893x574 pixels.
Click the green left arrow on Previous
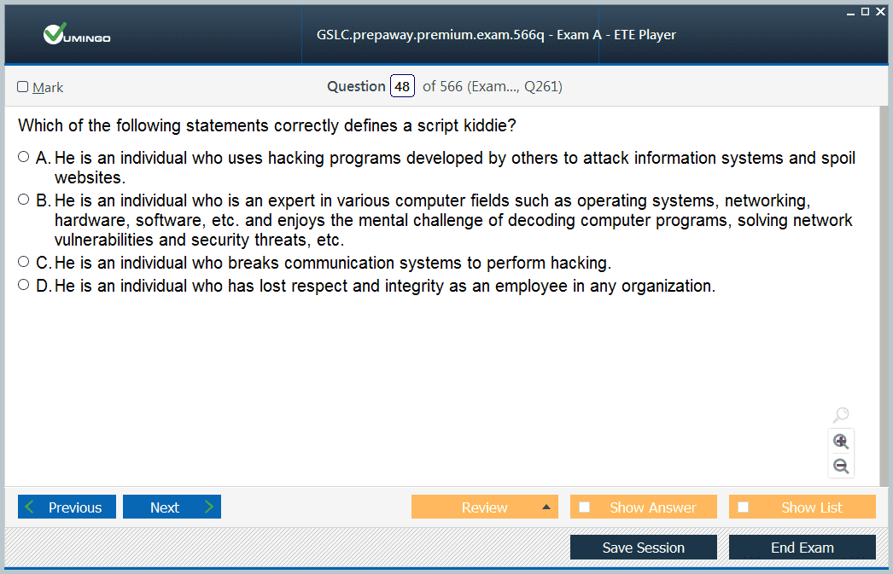point(30,507)
